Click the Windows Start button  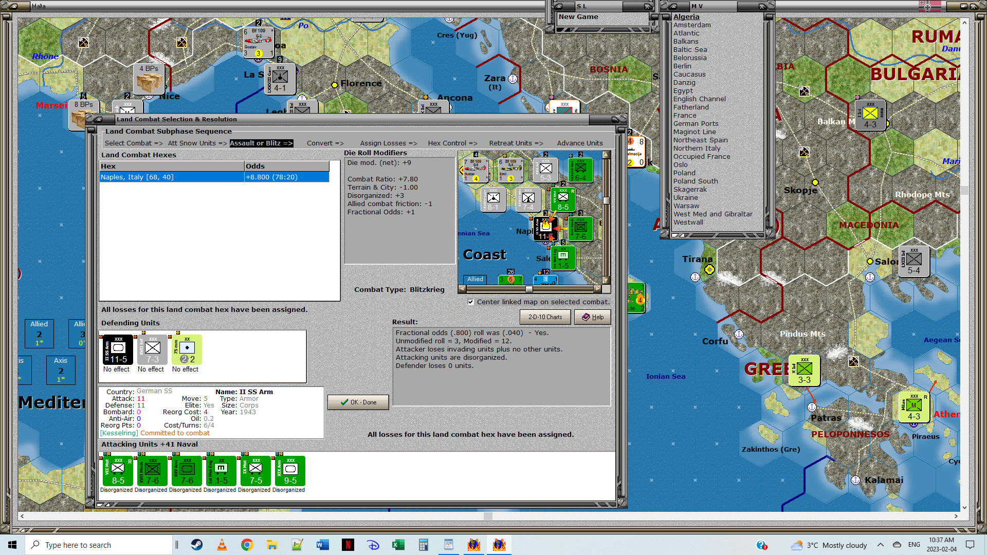[x=12, y=545]
